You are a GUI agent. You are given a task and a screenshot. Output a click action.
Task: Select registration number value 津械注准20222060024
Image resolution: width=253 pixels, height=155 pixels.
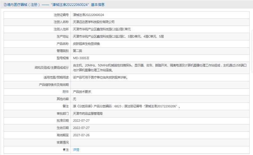coord(89,15)
